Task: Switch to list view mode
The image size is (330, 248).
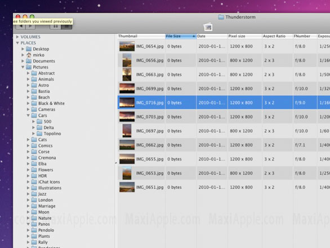Action: pyautogui.click(x=66, y=26)
